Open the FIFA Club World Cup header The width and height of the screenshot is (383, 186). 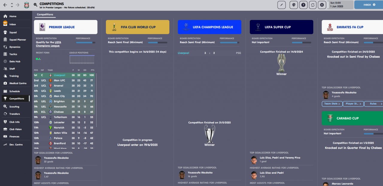138,27
